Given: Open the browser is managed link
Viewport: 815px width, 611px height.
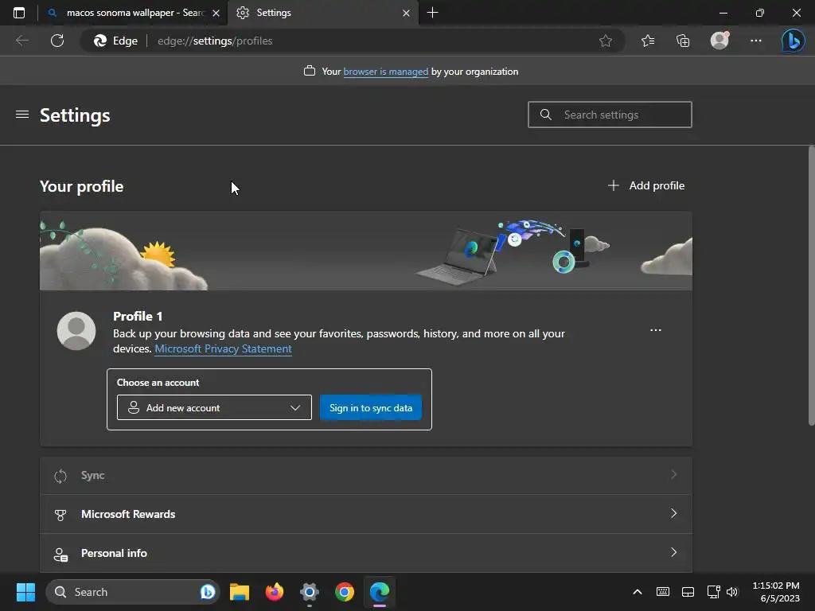Looking at the screenshot, I should point(386,72).
